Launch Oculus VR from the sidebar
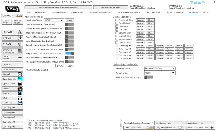The image size is (216, 130). click(12, 65)
